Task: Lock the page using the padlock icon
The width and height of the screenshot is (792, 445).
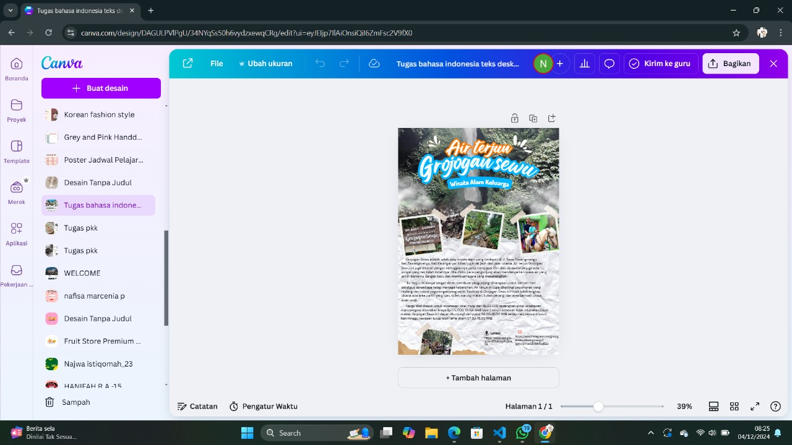Action: [x=514, y=117]
